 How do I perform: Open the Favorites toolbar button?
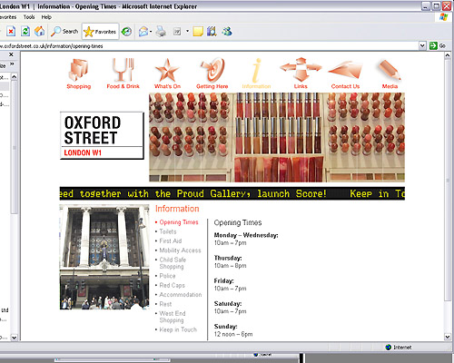pos(100,32)
